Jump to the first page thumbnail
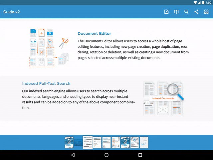 point(69,142)
